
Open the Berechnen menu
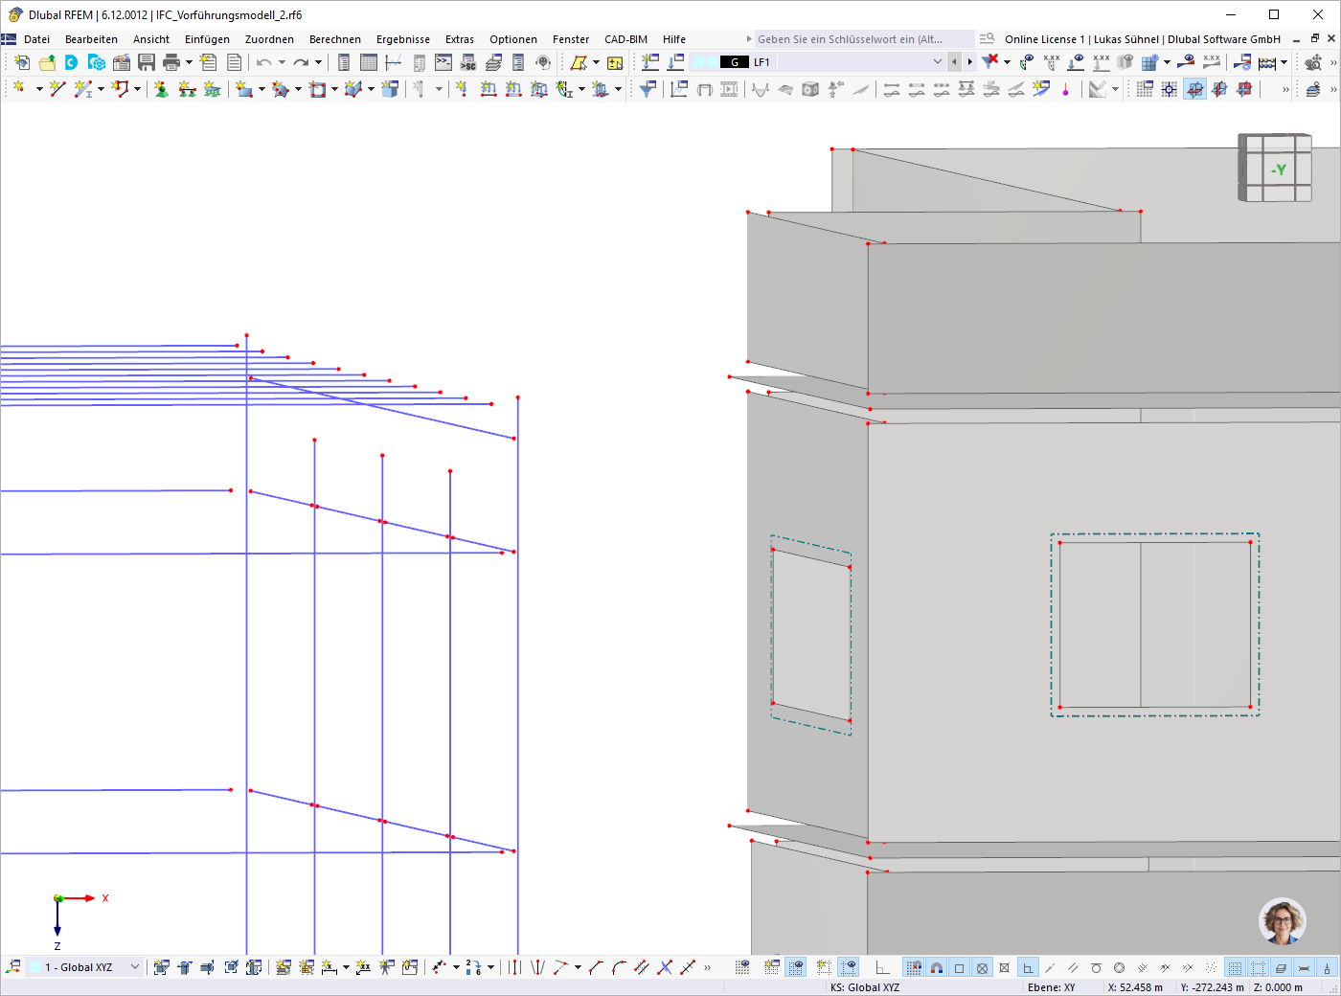click(335, 39)
